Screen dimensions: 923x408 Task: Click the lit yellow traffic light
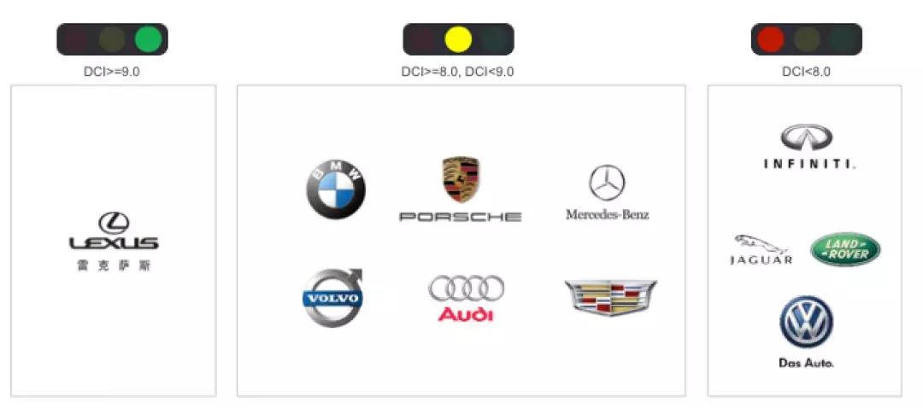point(458,39)
